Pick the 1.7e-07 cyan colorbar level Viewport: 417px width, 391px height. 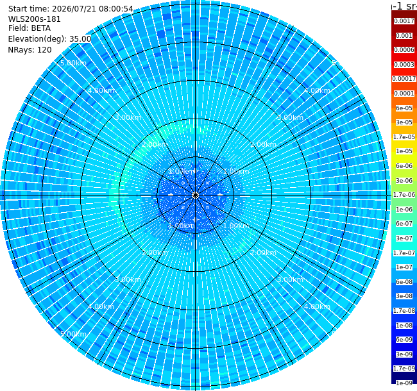404,253
